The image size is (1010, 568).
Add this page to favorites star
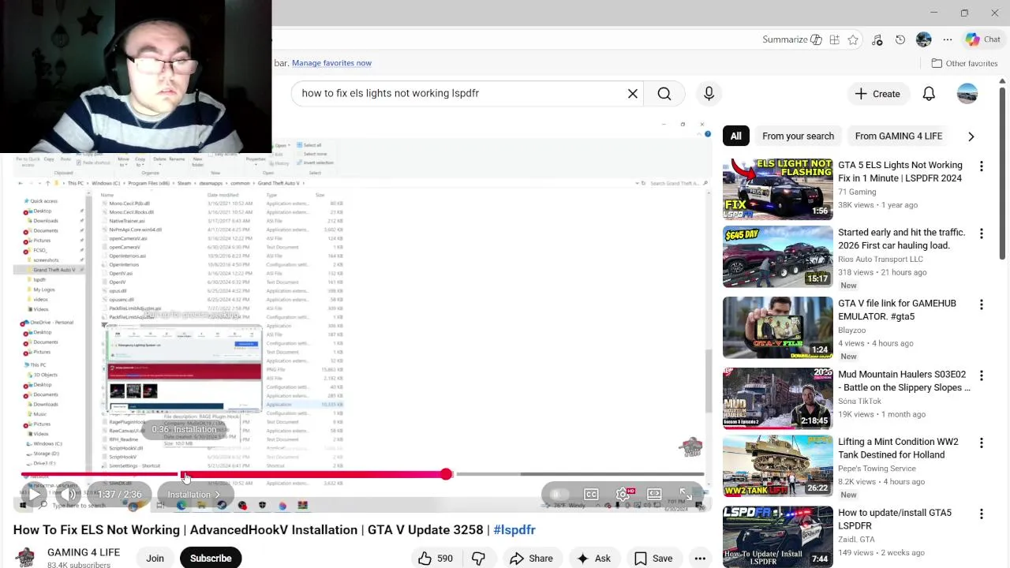click(x=853, y=39)
